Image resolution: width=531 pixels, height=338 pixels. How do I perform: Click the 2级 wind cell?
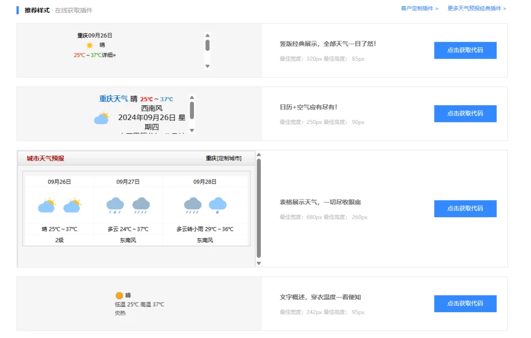pyautogui.click(x=59, y=240)
